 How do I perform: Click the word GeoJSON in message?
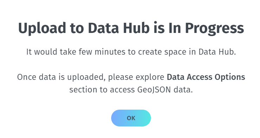[x=154, y=90]
